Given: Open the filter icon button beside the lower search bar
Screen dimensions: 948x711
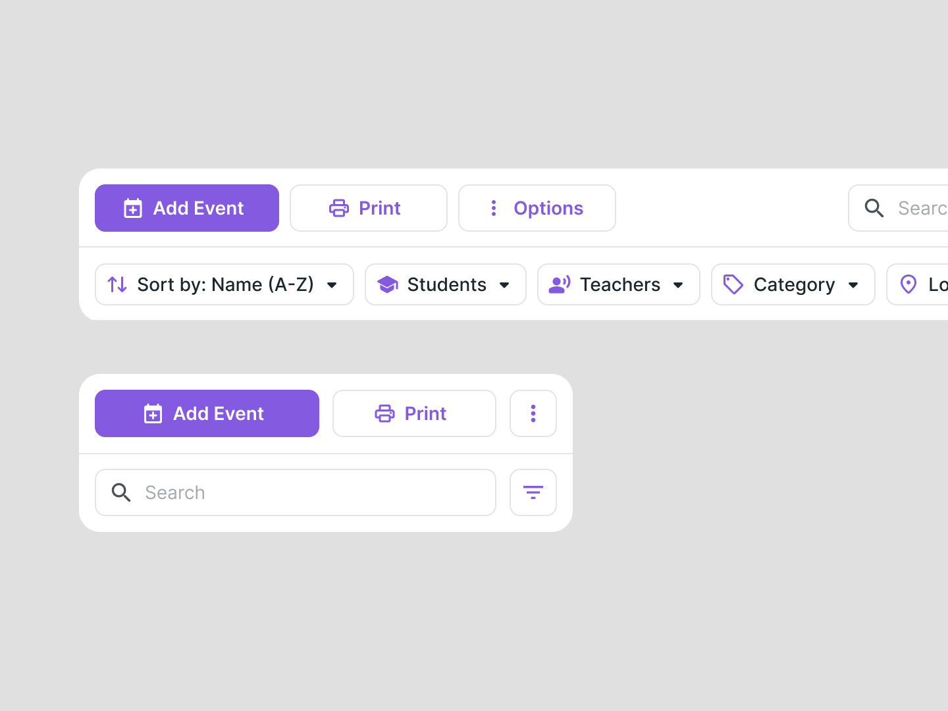Looking at the screenshot, I should click(x=533, y=492).
